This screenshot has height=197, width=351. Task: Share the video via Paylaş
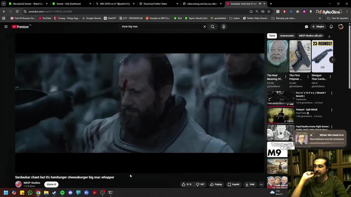[216, 184]
